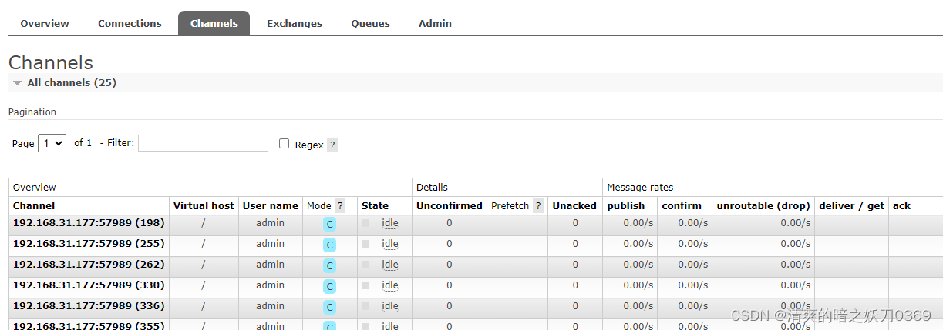943x330 pixels.
Task: Click the admin user name in channel (198) row
Action: 270,223
